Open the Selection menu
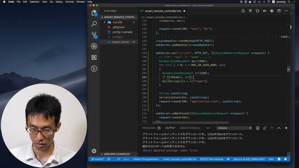Image resolution: width=299 pixels, height=168 pixels. pyautogui.click(x=35, y=2)
